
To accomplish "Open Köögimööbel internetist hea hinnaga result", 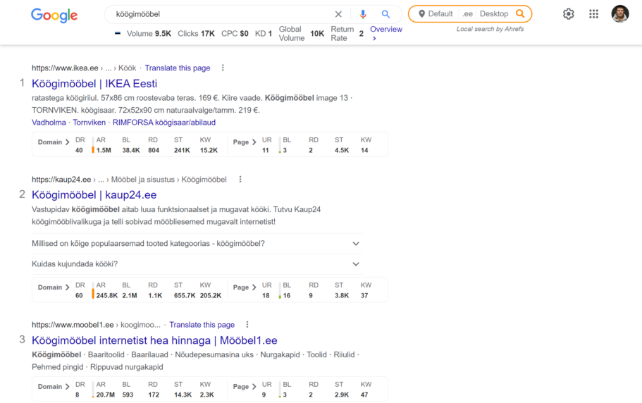I will coord(154,340).
